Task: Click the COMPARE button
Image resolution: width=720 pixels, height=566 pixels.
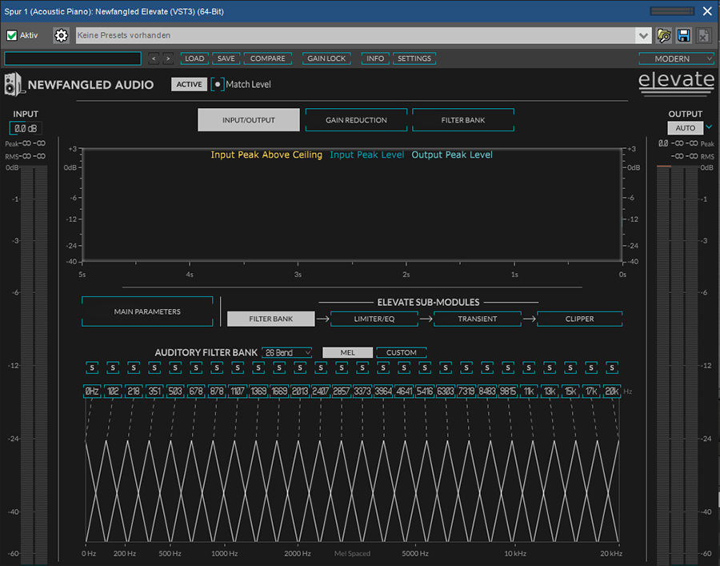Action: coord(268,58)
